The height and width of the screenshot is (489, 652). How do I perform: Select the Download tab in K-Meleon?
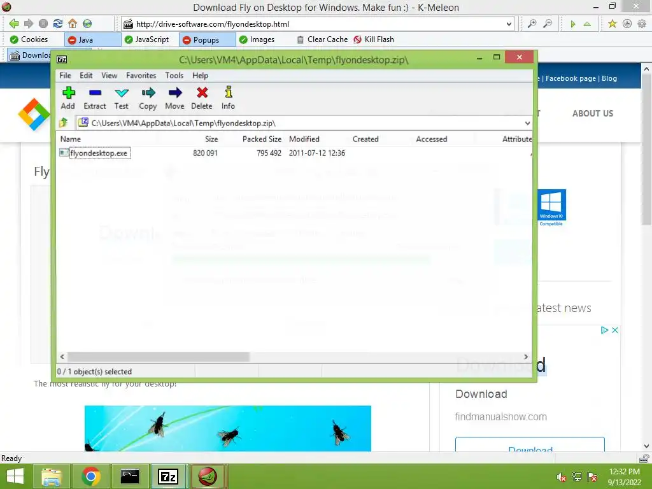[x=29, y=55]
